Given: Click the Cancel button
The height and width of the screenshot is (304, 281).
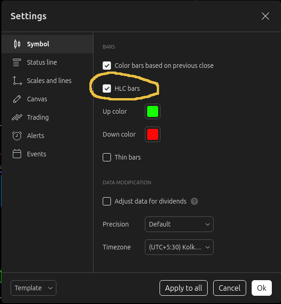Looking at the screenshot, I should pyautogui.click(x=230, y=288).
